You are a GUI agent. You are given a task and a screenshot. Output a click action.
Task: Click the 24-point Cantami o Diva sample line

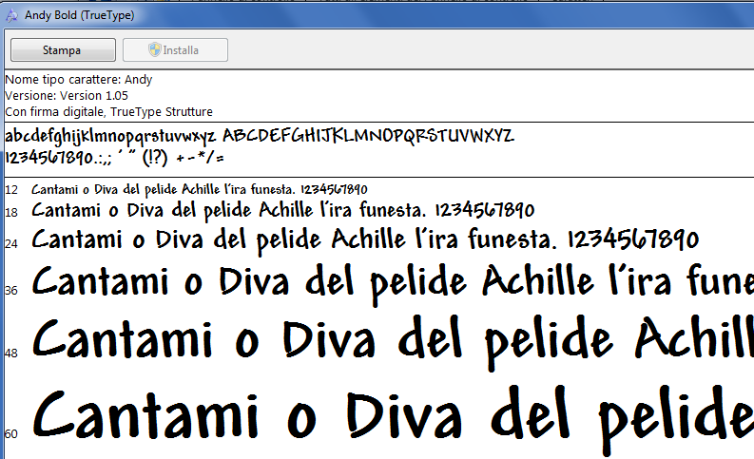tap(365, 239)
